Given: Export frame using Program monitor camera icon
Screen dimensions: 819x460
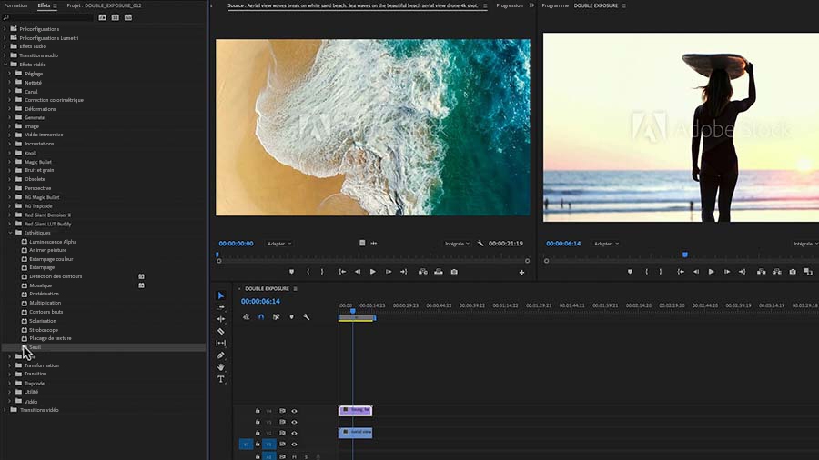Looking at the screenshot, I should click(793, 272).
